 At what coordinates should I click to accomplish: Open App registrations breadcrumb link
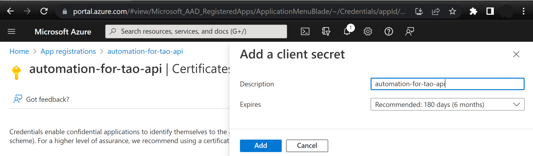(68, 52)
